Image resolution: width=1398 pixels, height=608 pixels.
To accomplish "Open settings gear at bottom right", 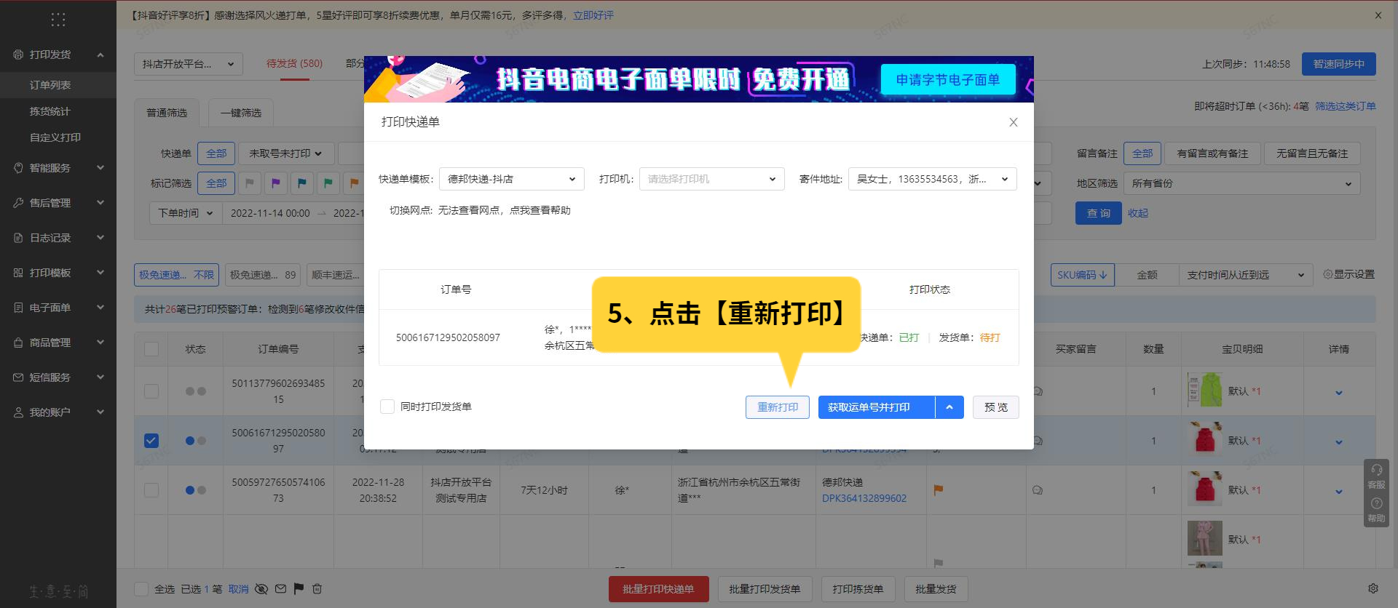I will tap(1373, 588).
